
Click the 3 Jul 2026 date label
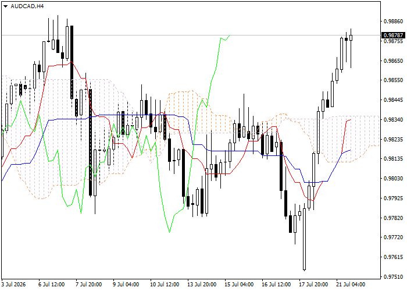click(13, 285)
